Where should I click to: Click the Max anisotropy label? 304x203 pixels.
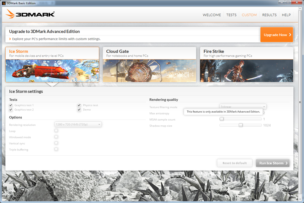159,113
